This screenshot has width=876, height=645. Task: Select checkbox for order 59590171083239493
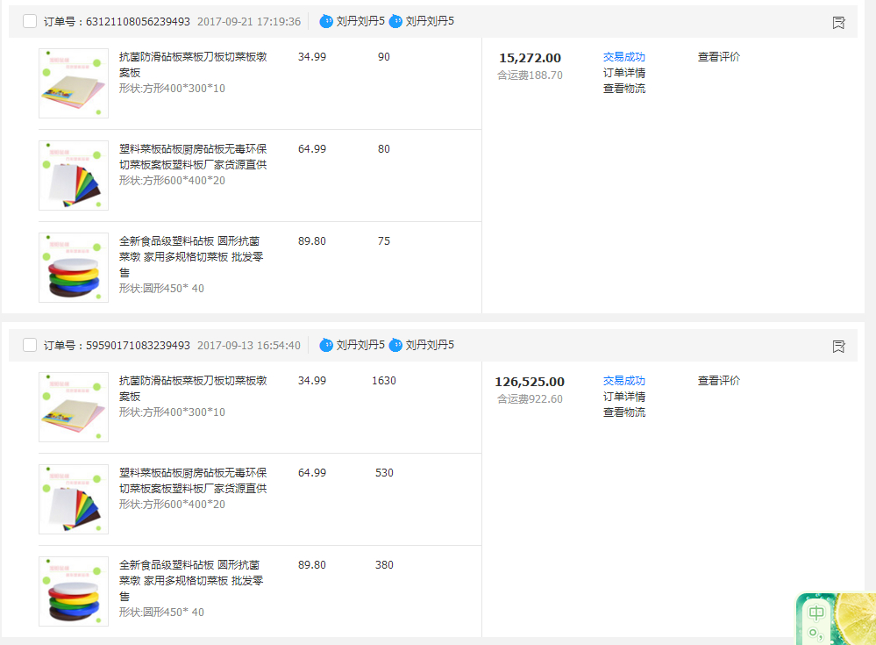point(30,345)
